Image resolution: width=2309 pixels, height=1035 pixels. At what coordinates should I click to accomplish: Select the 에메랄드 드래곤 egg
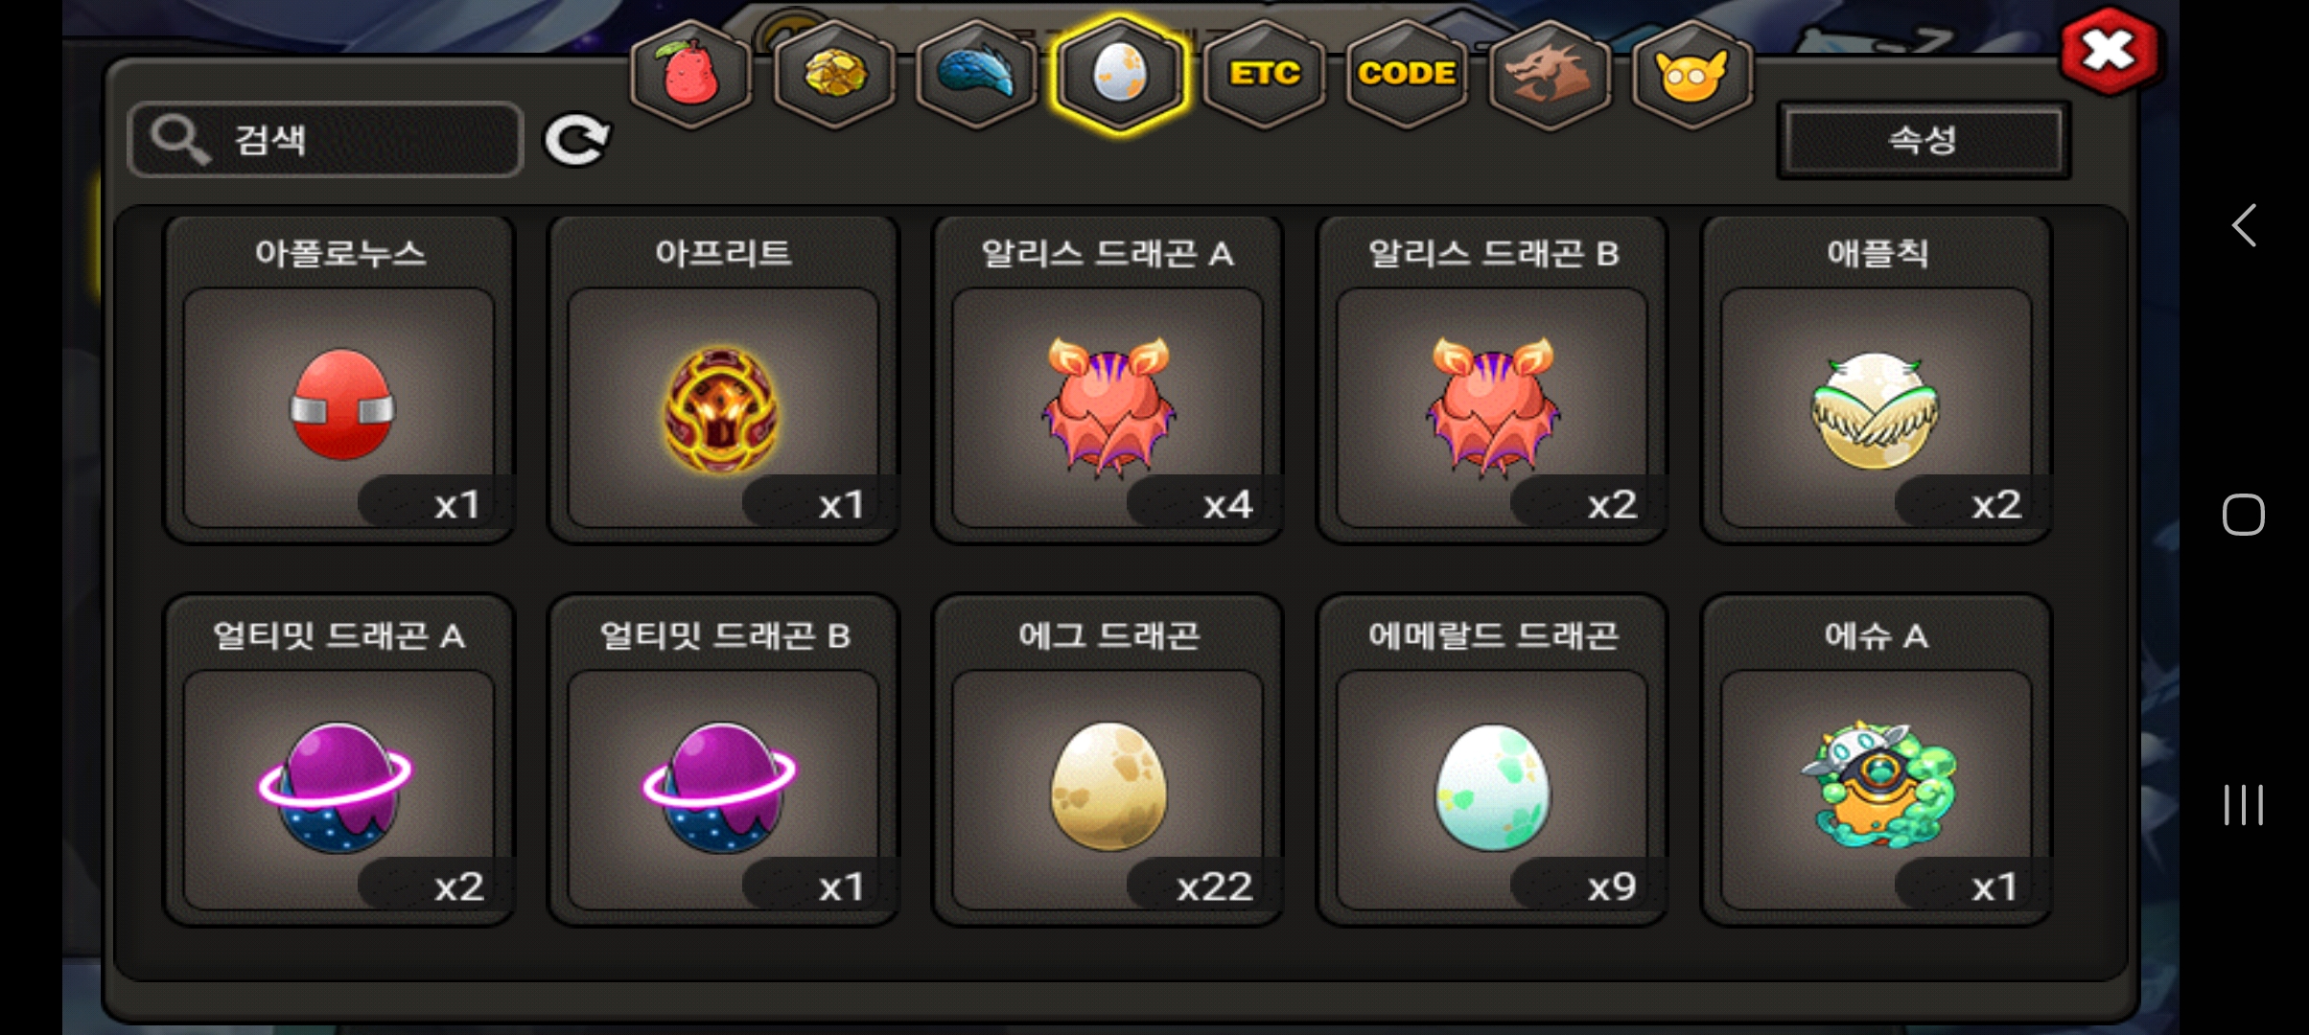click(1492, 761)
